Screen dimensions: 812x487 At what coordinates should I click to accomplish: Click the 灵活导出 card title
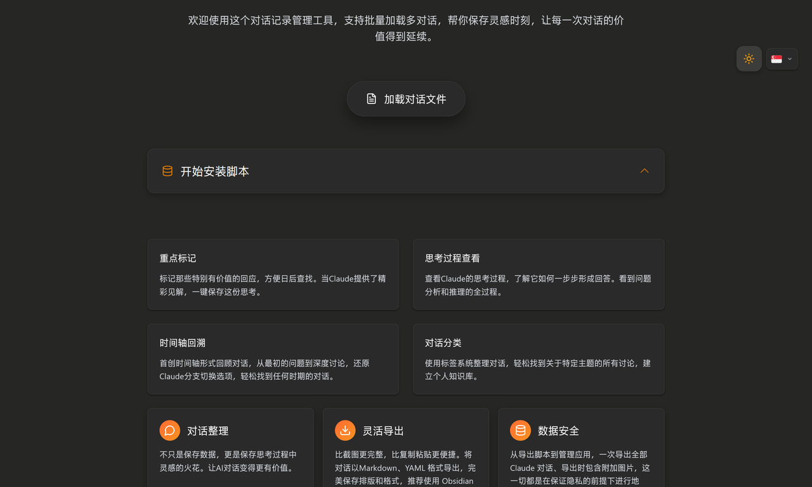click(x=384, y=430)
